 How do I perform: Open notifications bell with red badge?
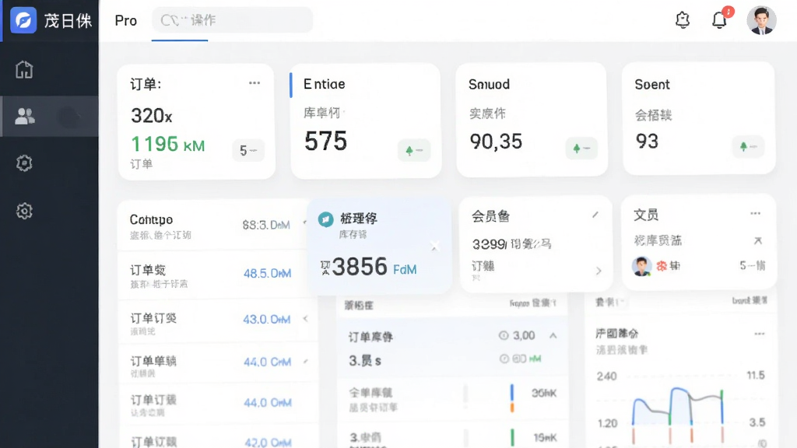[x=720, y=19]
